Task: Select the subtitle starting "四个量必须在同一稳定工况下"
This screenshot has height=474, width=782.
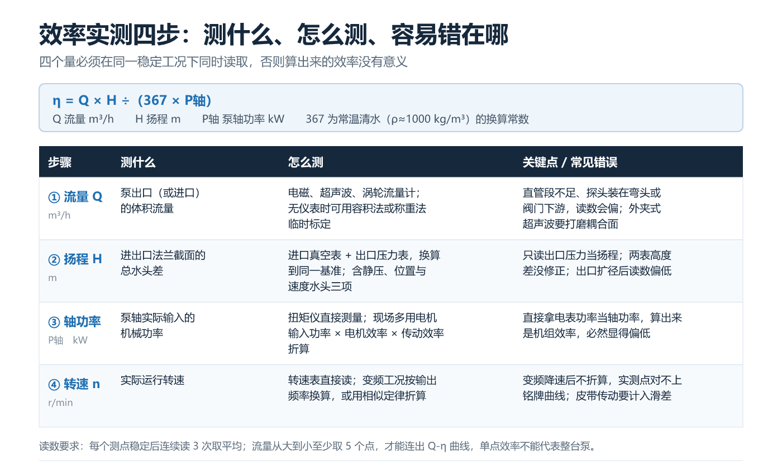Action: point(223,62)
